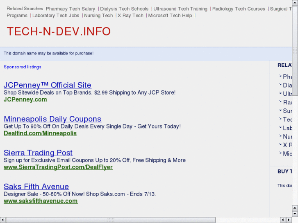Click vertical scrollbar down arrow at bottom

point(295,214)
